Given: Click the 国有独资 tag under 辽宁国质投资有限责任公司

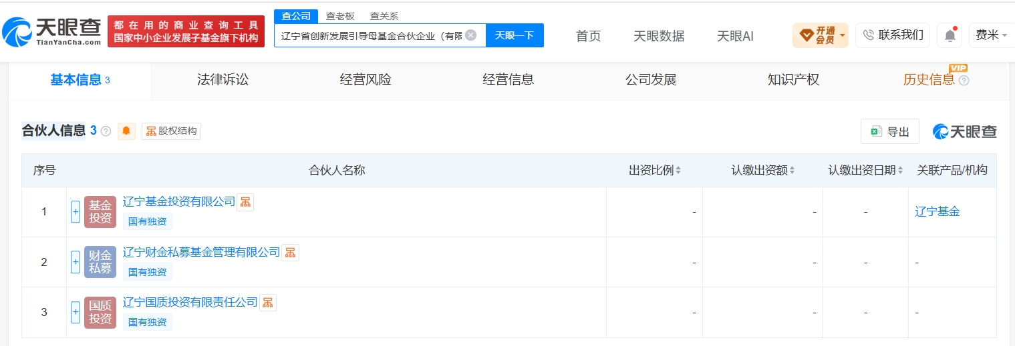Looking at the screenshot, I should tap(148, 322).
